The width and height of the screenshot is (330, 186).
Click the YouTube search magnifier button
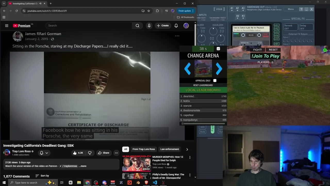137,26
